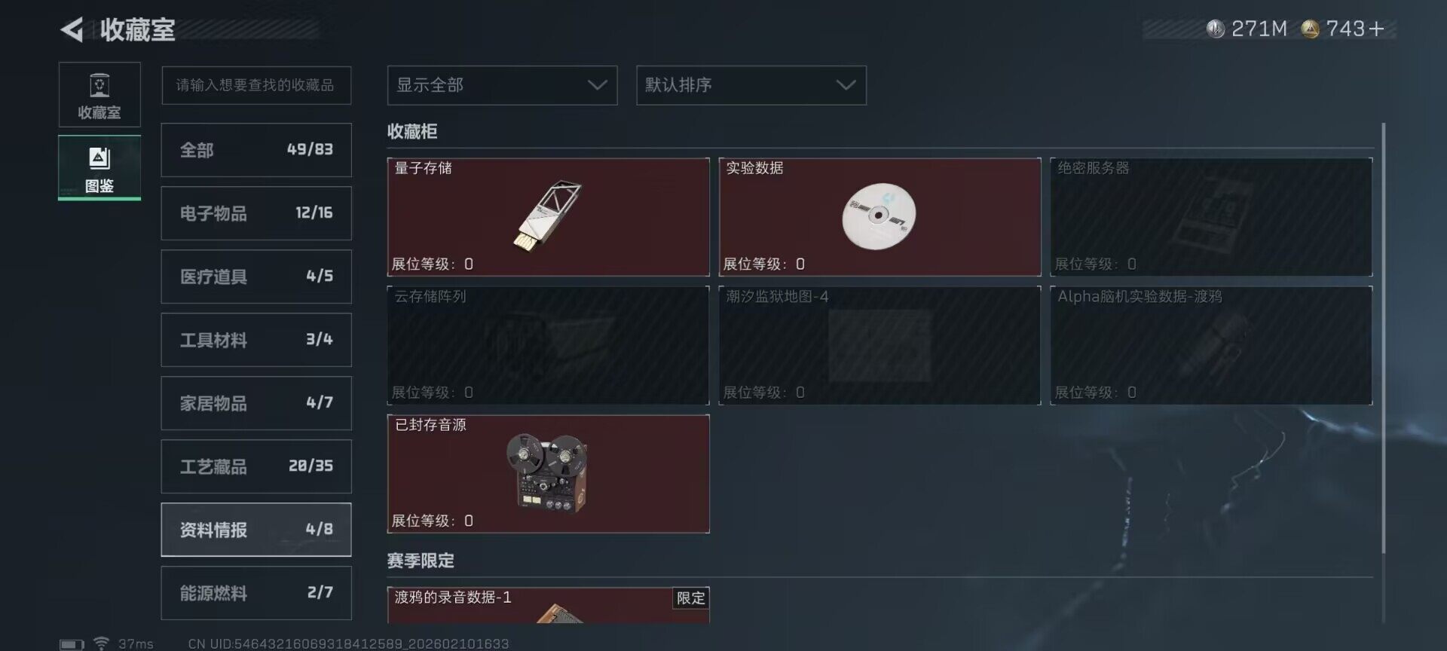Viewport: 1447px width, 651px height.
Task: Open the 渡鸦的录音数据-1 limited item
Action: tap(548, 605)
